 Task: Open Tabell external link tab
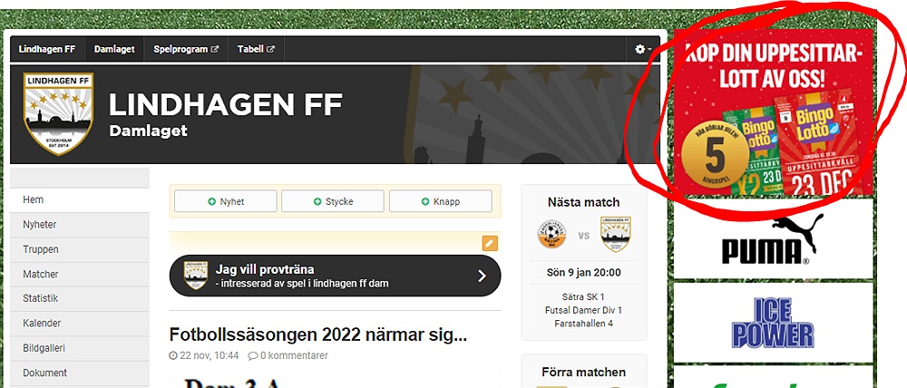256,49
